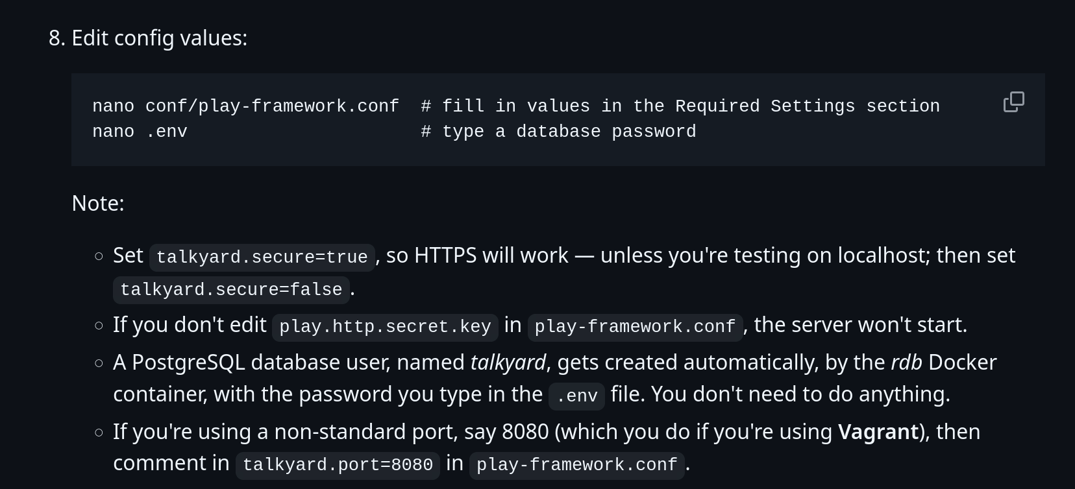
Task: Click the 'Edit config values:' step heading
Action: (159, 38)
